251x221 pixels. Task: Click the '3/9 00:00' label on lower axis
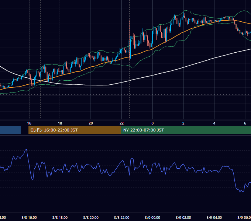(152, 217)
